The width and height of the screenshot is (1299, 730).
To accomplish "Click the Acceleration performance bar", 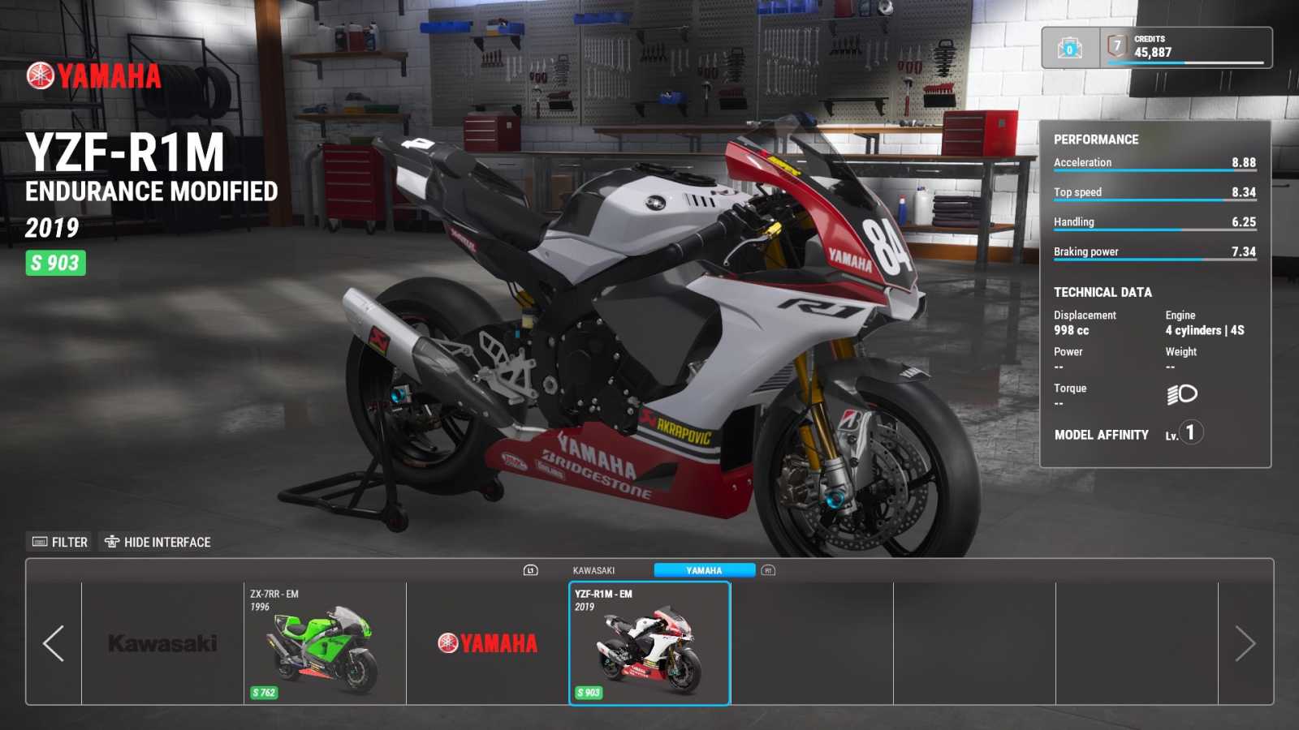I will (1154, 170).
